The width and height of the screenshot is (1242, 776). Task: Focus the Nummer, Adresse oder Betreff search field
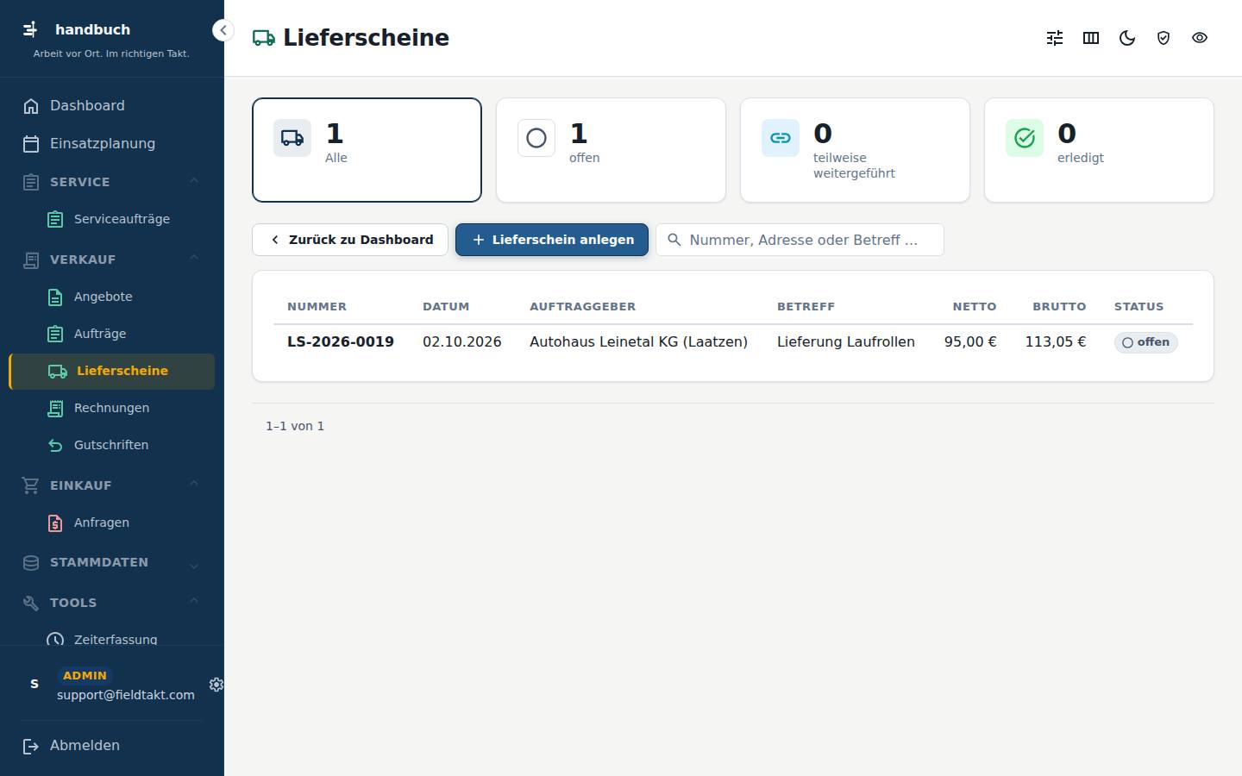point(800,240)
